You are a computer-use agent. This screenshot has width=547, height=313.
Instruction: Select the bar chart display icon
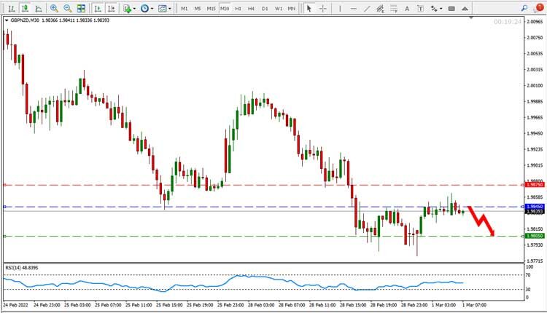(10, 9)
